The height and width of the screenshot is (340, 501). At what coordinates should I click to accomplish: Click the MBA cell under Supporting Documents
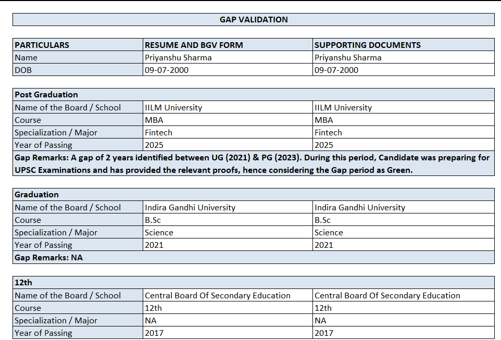pos(404,120)
